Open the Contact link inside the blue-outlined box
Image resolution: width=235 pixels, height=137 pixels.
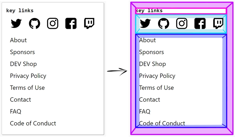coord(150,100)
